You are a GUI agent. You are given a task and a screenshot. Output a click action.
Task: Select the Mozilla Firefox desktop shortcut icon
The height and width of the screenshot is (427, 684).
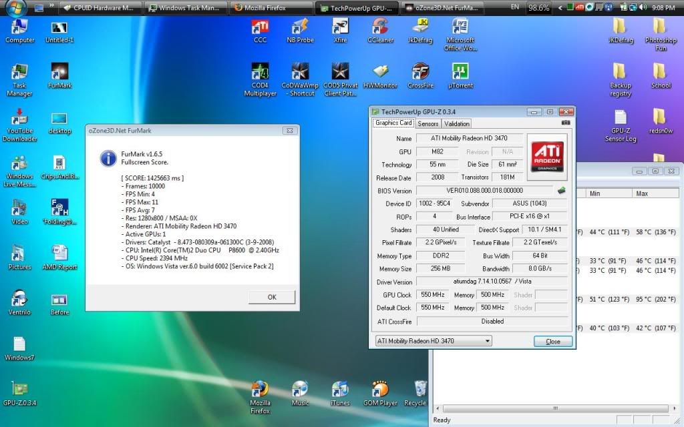[260, 397]
